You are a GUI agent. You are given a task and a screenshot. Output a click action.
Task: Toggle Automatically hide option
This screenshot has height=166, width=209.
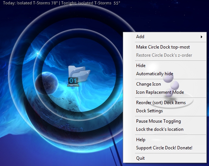tap(165, 74)
